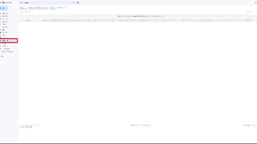Go to the Inbox folder at sidebar top
Image resolution: width=257 pixels, height=144 pixels.
tap(5, 13)
